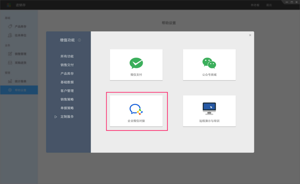Click the 进销存 app logo in title bar
This screenshot has width=300, height=184.
tap(9, 5)
